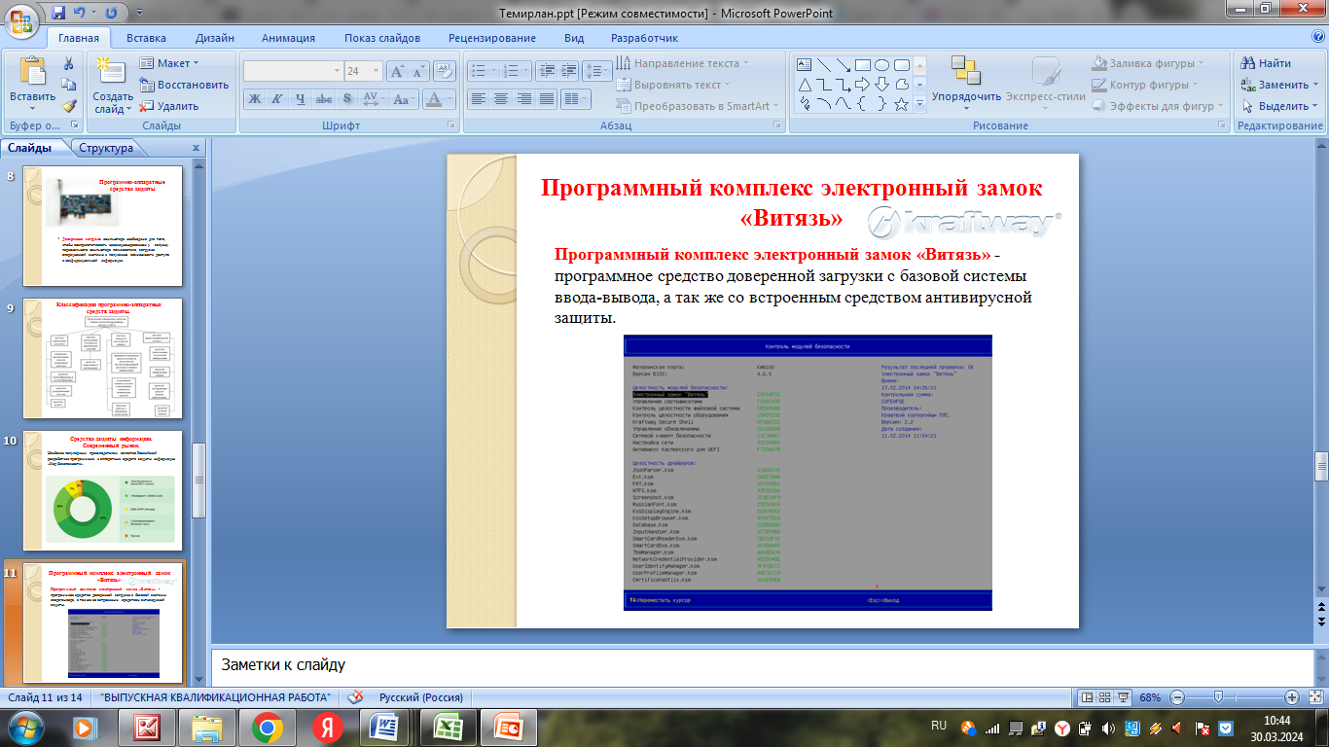This screenshot has height=747, width=1329.
Task: Click Восстановить reset button
Action: [184, 85]
